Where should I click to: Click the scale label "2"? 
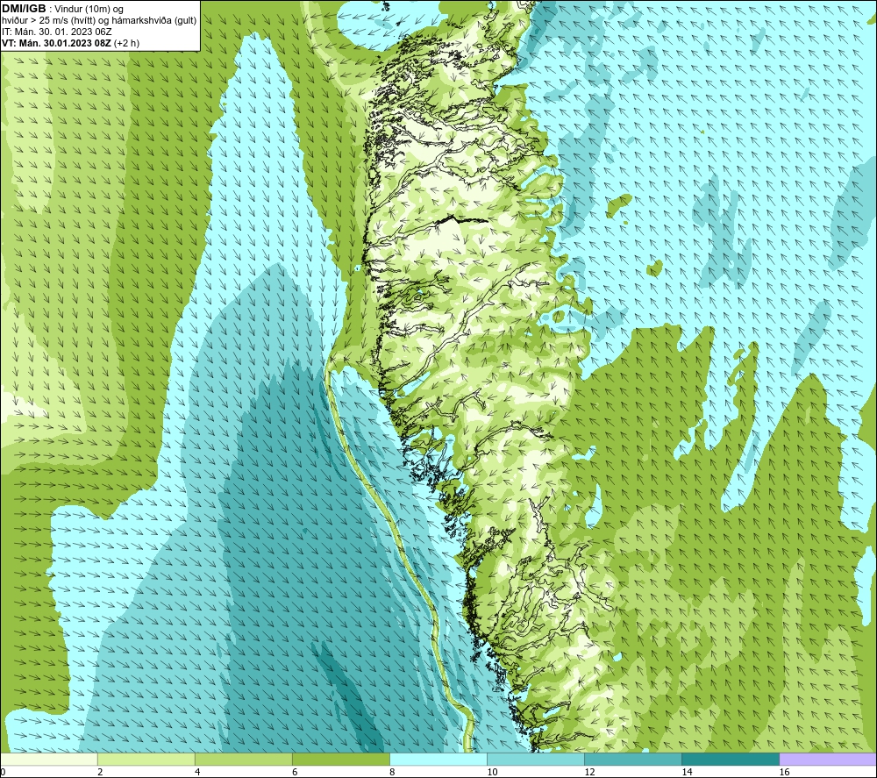click(100, 772)
